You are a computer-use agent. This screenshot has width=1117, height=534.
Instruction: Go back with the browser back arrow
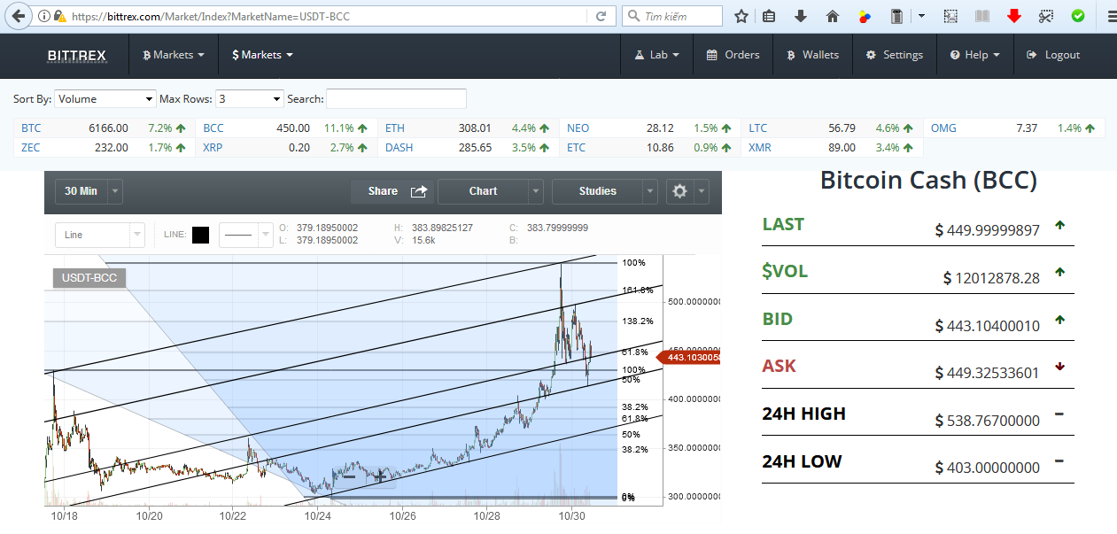(17, 16)
